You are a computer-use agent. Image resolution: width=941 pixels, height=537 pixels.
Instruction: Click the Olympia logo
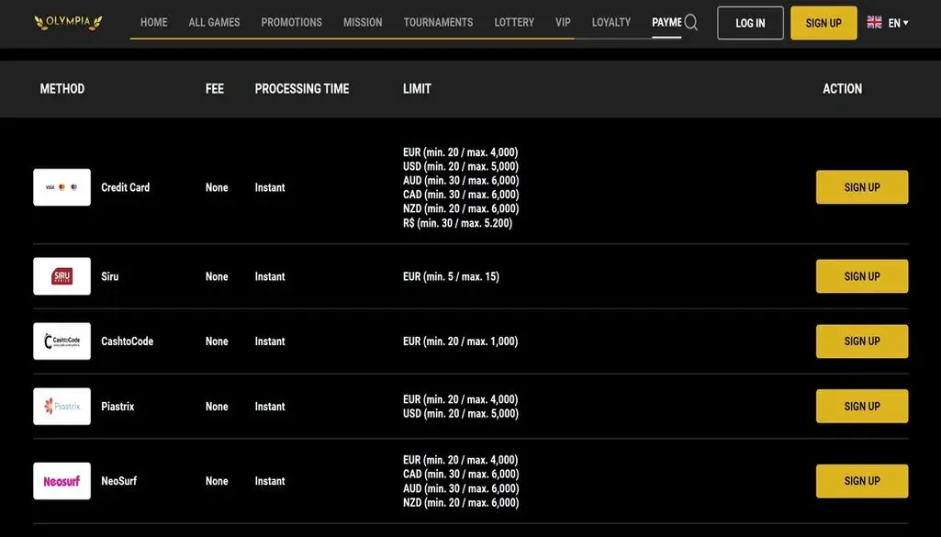[68, 22]
